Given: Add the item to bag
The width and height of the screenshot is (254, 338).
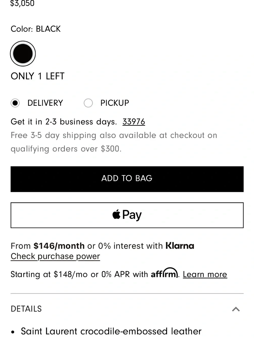Looking at the screenshot, I should pyautogui.click(x=127, y=179).
